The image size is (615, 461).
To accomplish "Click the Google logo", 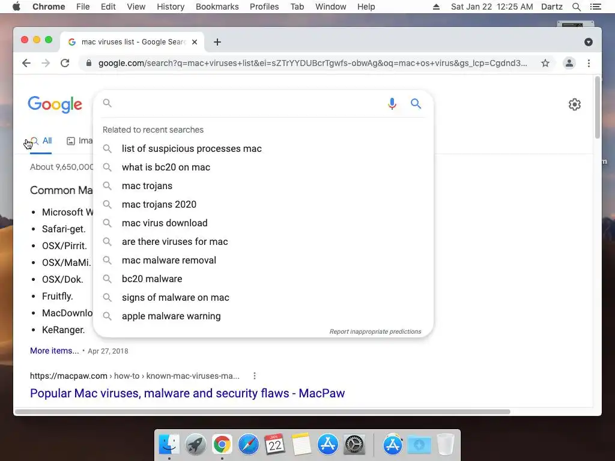I will 55,104.
